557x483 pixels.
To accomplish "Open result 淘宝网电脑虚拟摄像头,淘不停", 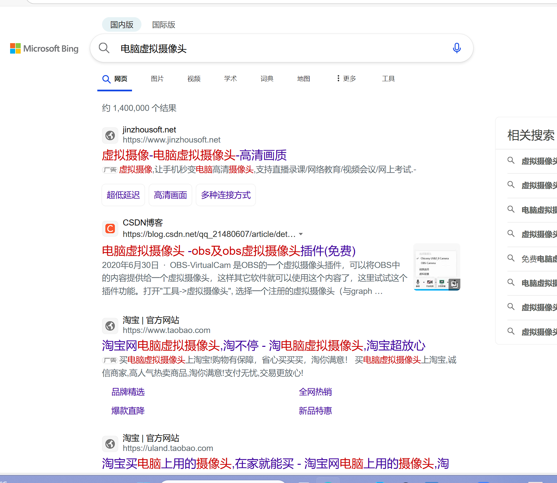I will (x=264, y=345).
